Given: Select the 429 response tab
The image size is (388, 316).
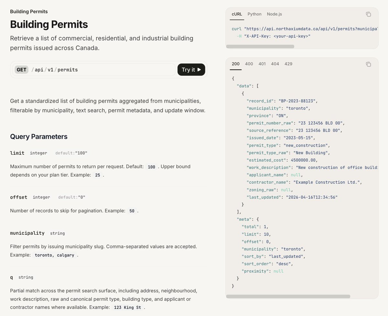Looking at the screenshot, I should (288, 64).
